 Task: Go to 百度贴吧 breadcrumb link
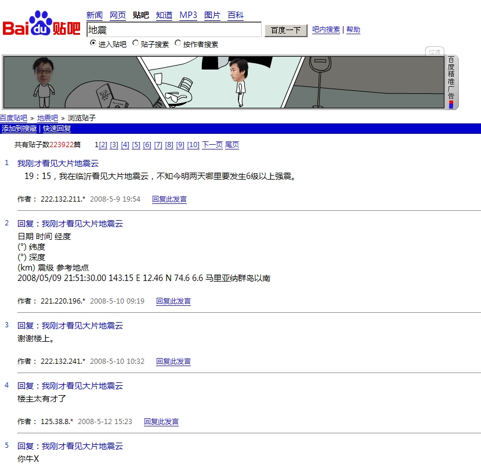point(13,118)
